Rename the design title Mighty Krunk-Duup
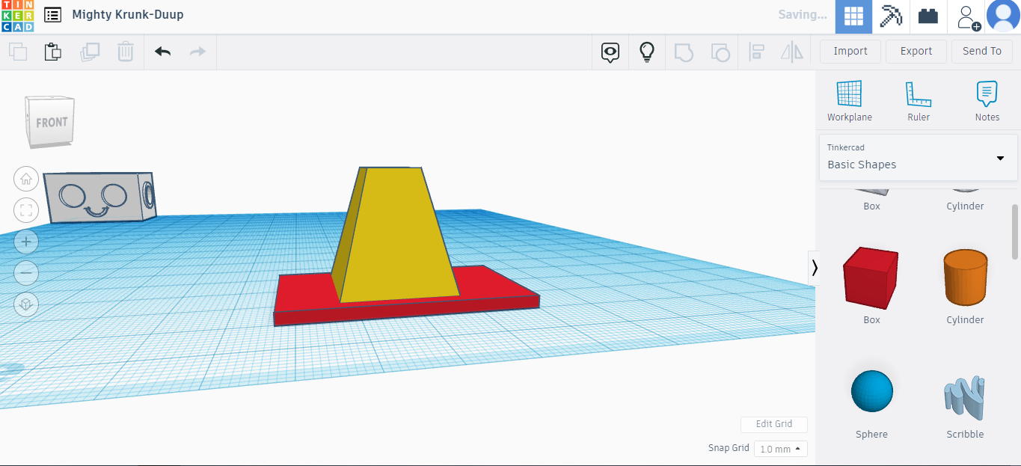Viewport: 1021px width, 466px height. pyautogui.click(x=128, y=14)
